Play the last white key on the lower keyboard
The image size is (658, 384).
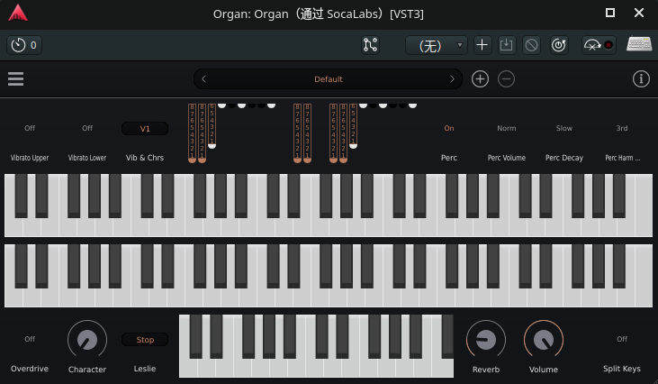click(x=644, y=276)
